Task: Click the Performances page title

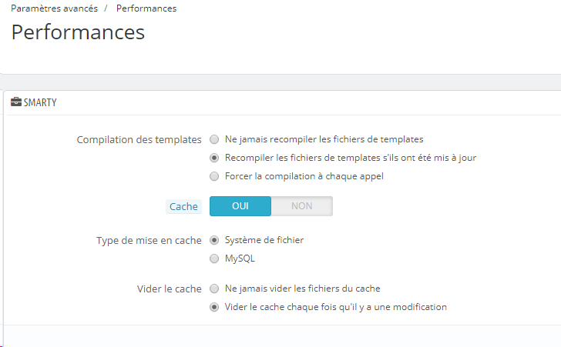Action: (x=78, y=32)
